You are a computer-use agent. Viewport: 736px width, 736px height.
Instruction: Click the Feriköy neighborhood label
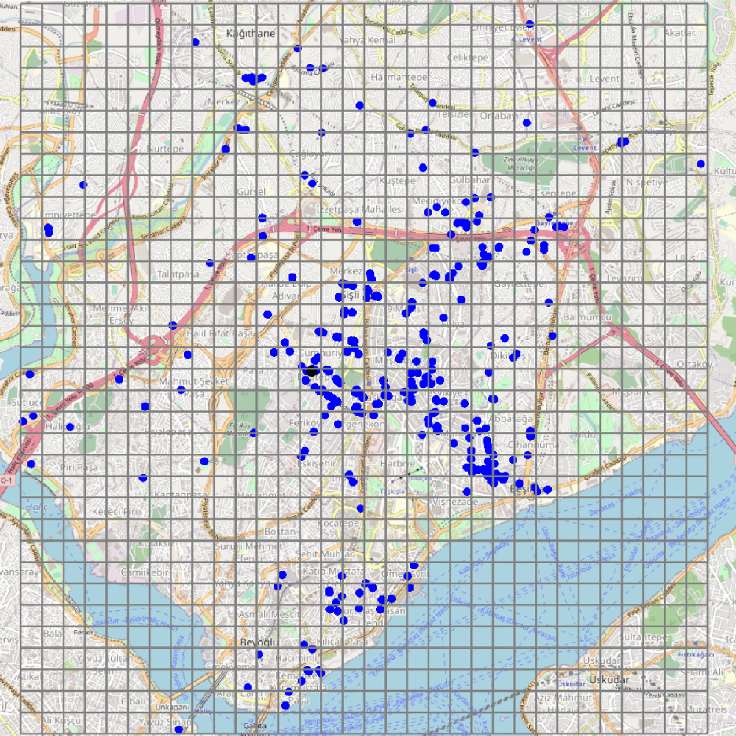[304, 423]
